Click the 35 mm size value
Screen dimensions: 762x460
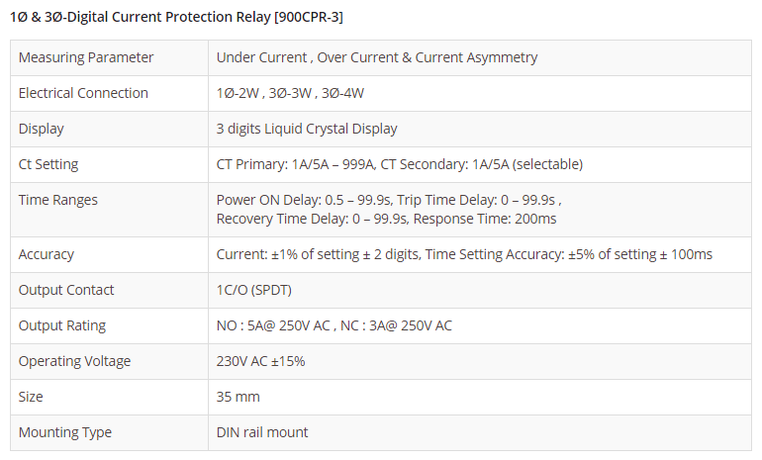pos(238,397)
